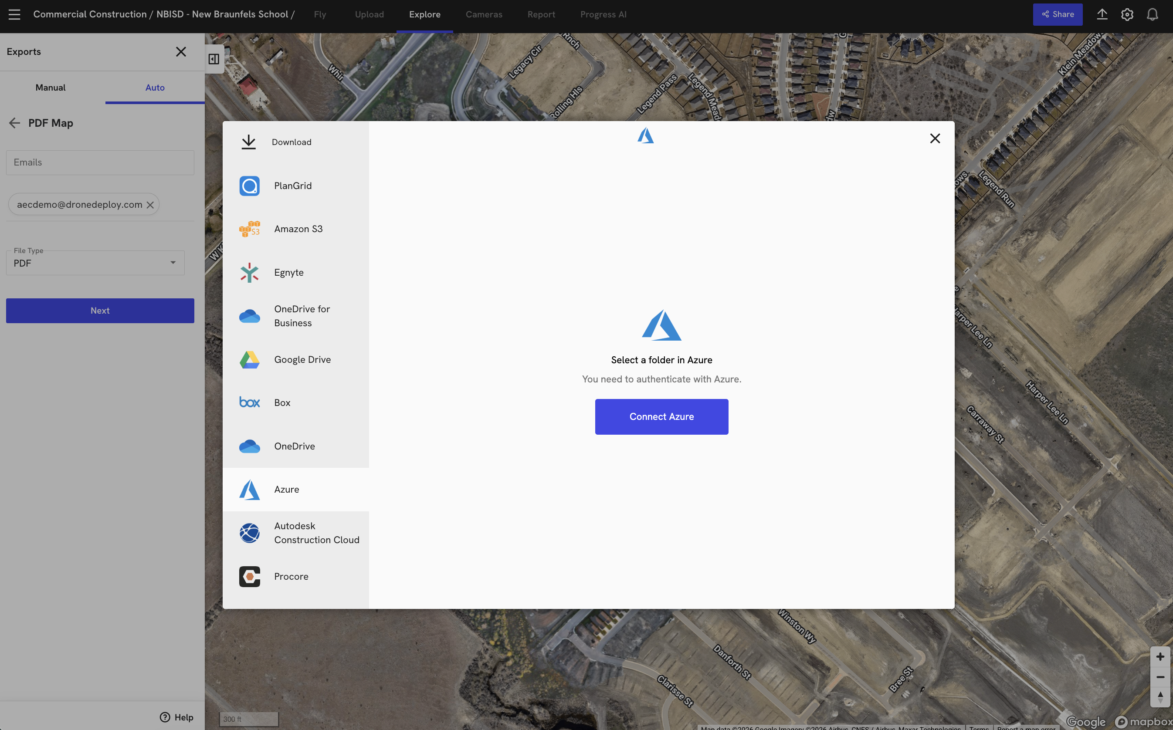Image resolution: width=1173 pixels, height=730 pixels.
Task: Open the notifications bell
Action: (1152, 14)
